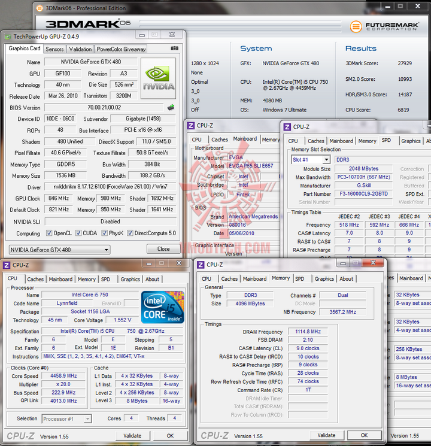Click the CPU-Z Z icon in the SPD window
The image size is (431, 446).
pos(287,127)
